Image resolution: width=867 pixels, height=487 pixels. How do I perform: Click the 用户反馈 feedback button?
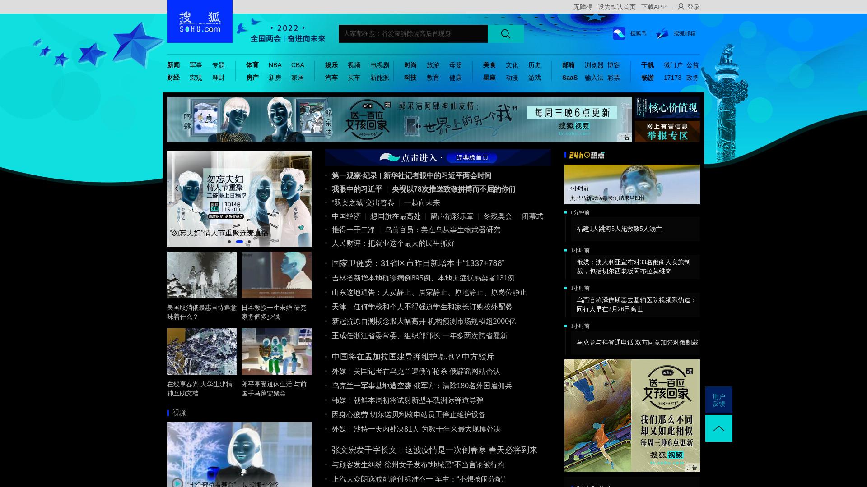pos(719,400)
